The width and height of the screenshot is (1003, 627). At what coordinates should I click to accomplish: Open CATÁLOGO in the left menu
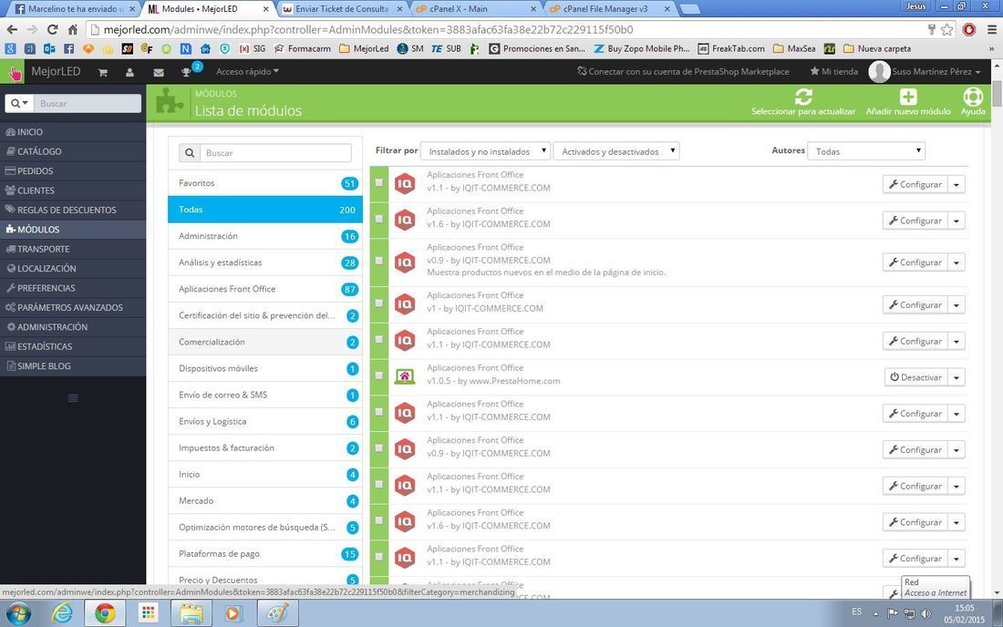pyautogui.click(x=73, y=151)
